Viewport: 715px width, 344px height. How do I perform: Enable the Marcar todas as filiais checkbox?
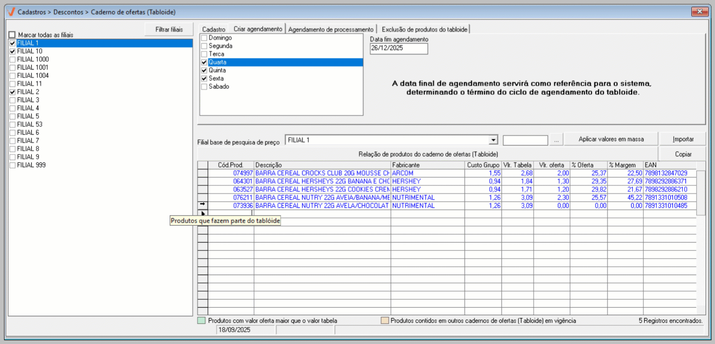(x=12, y=35)
